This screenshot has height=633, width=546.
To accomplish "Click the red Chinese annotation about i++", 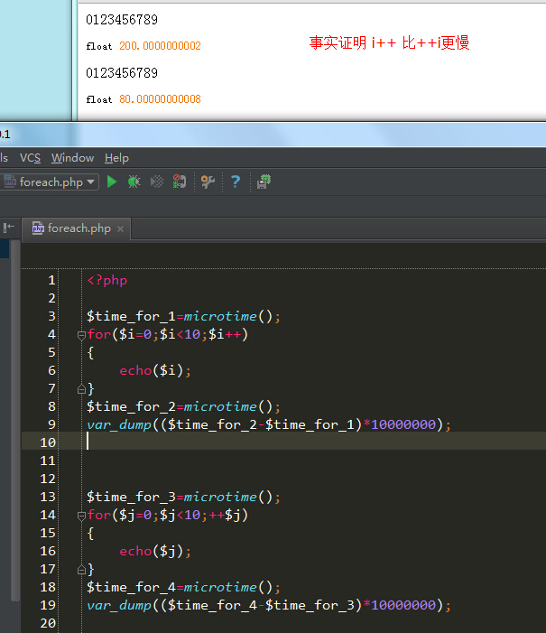I will point(389,42).
